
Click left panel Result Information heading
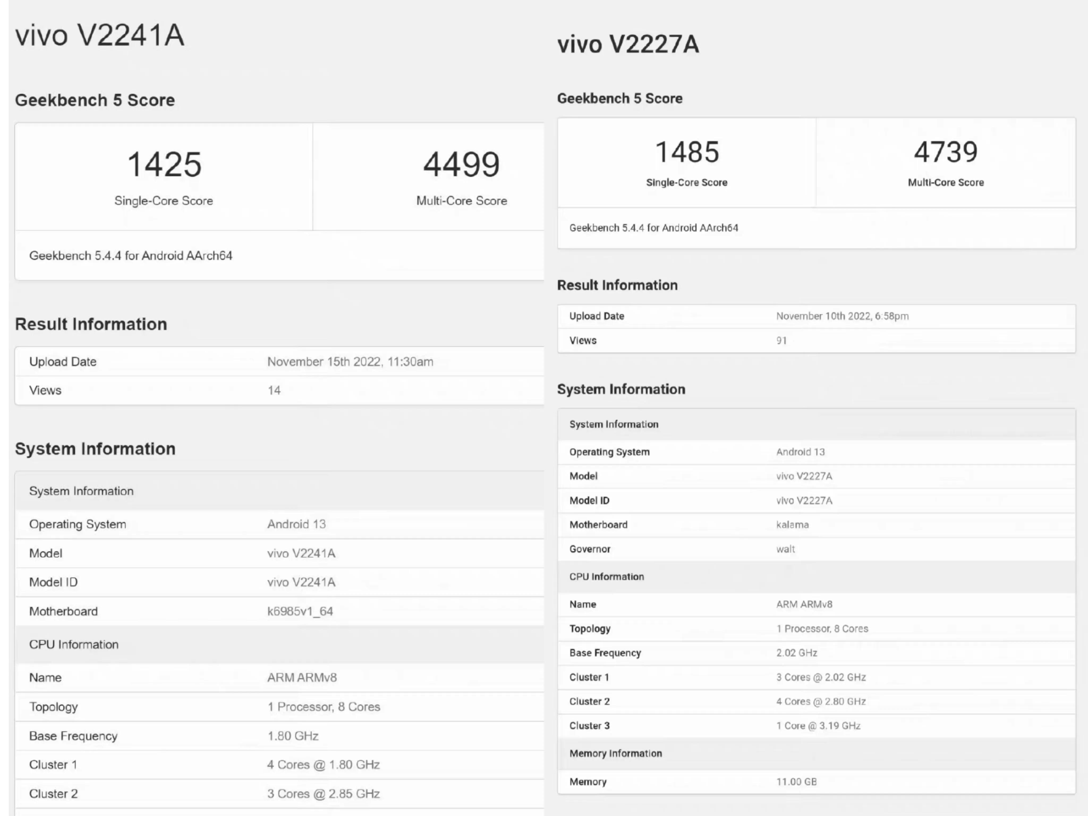click(91, 324)
